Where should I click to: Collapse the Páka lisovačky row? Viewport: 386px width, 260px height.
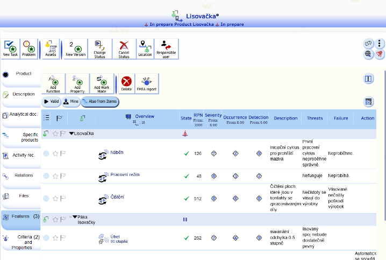tap(75, 217)
